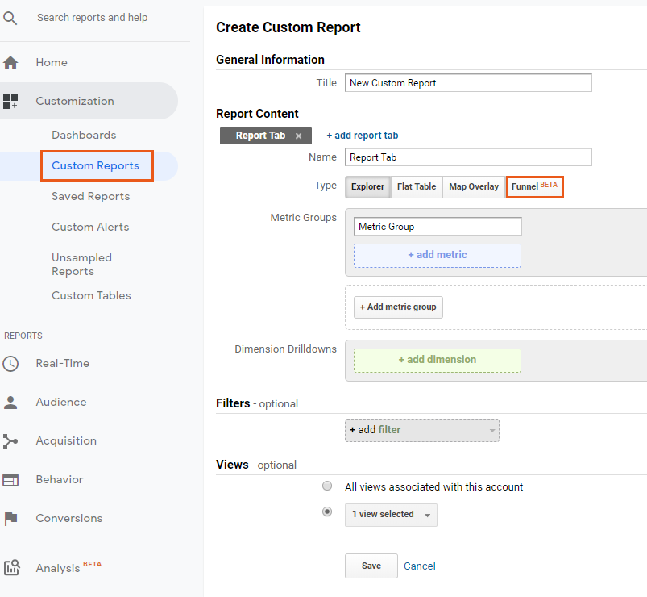Select the 1 view selected radio button
Image resolution: width=647 pixels, height=597 pixels.
pos(327,512)
